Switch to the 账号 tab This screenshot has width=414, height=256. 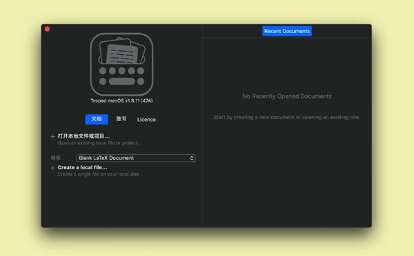121,119
